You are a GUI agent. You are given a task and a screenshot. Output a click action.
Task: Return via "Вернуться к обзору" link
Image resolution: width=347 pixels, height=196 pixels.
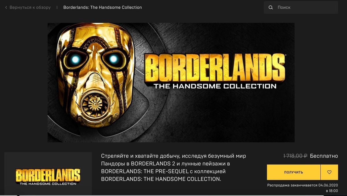[x=30, y=8]
